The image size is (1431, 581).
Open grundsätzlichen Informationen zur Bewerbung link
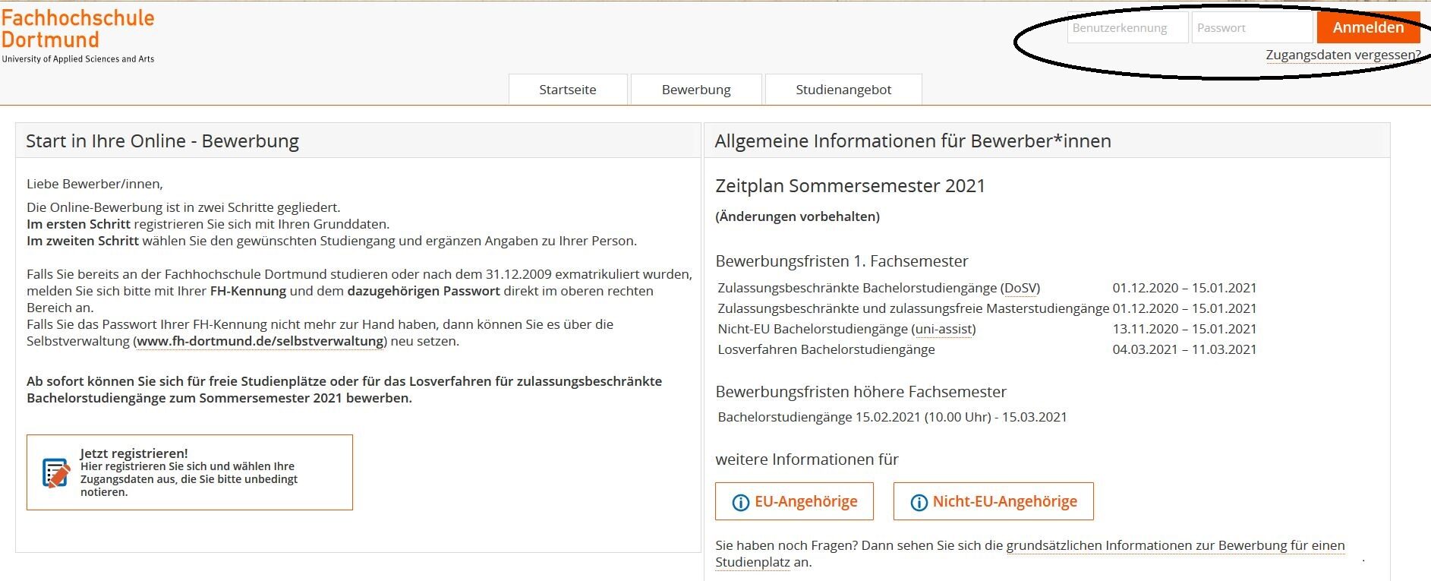(1174, 545)
